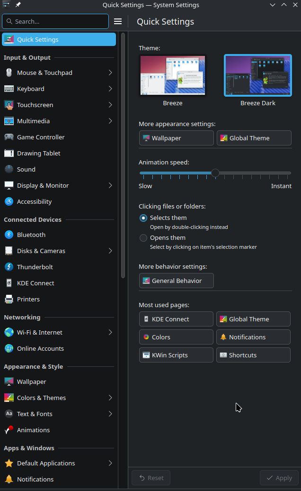Click the sidebar Notifications bell icon
The width and height of the screenshot is (301, 491).
(x=9, y=480)
